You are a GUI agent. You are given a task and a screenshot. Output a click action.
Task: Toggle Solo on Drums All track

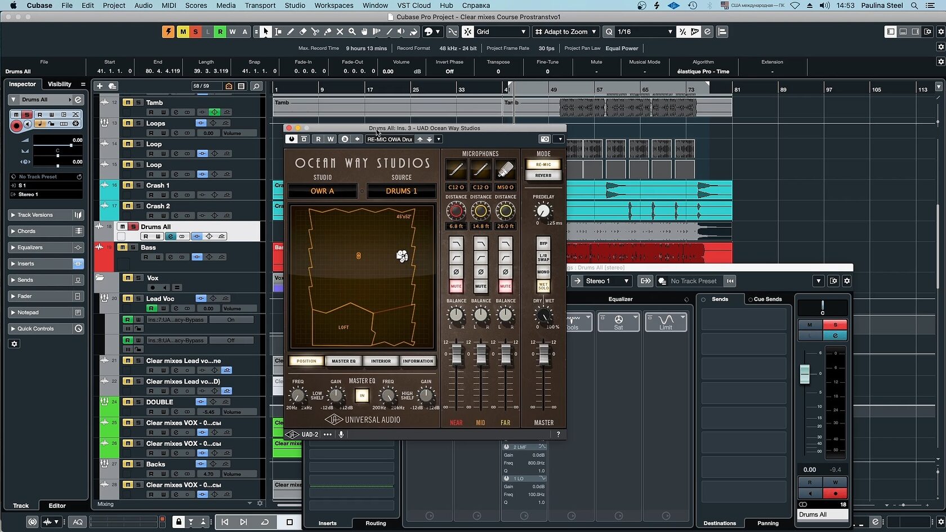coord(133,226)
